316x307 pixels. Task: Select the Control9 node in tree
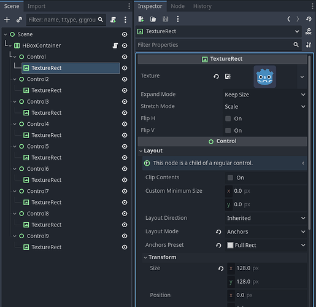tap(38, 236)
